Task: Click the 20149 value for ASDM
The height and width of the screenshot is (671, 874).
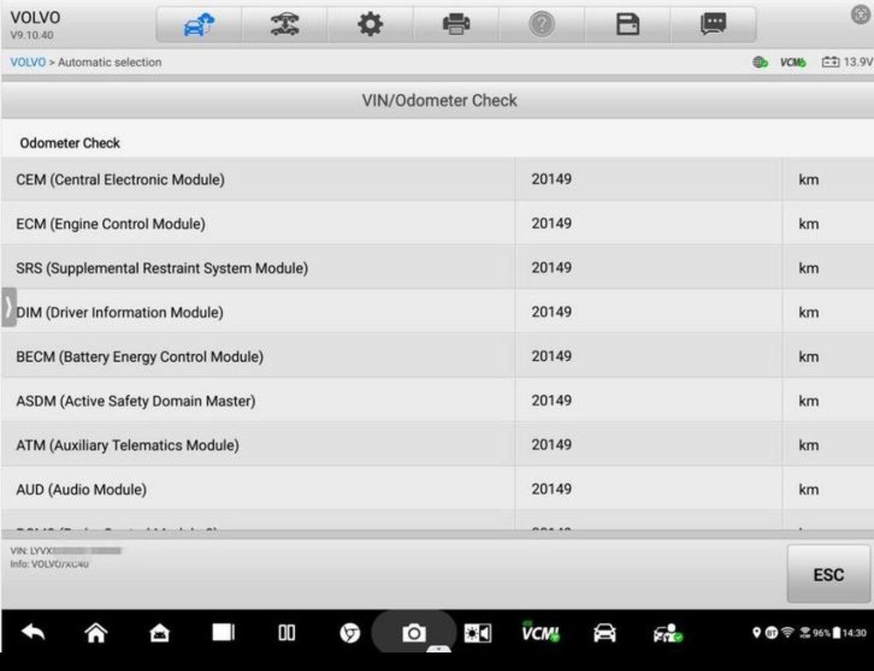Action: [x=552, y=401]
